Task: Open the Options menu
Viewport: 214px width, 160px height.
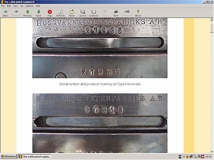Action: 30,6
